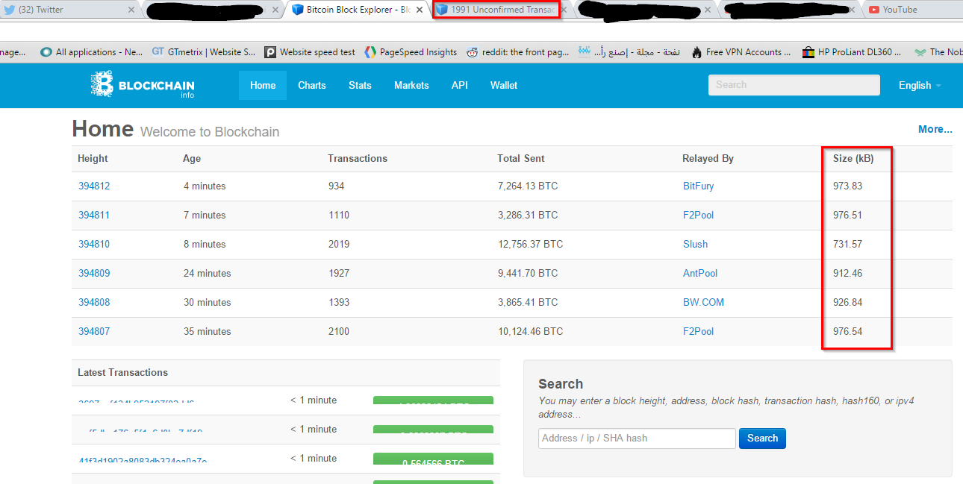Click the Blockchain.info logo

point(143,85)
